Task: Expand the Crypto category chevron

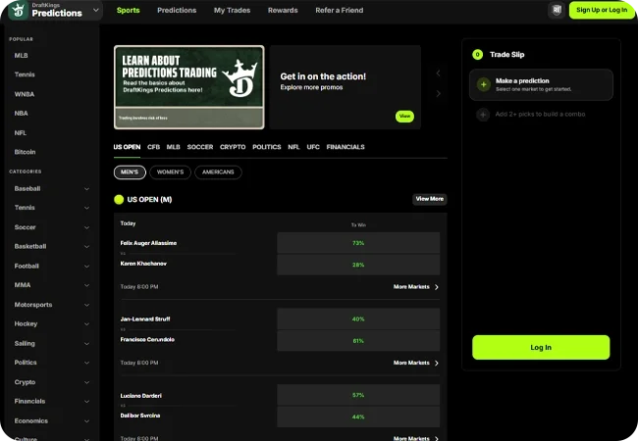Action: [86, 382]
